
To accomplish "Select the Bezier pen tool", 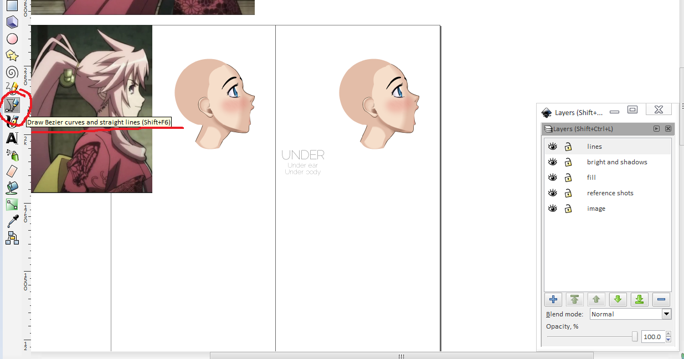I will 12,104.
